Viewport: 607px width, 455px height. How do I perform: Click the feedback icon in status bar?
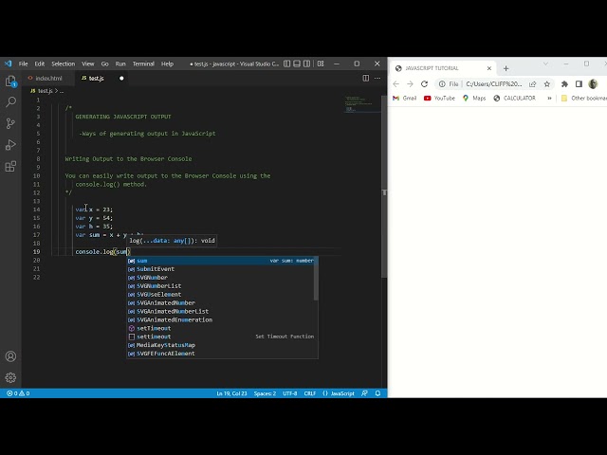click(364, 393)
